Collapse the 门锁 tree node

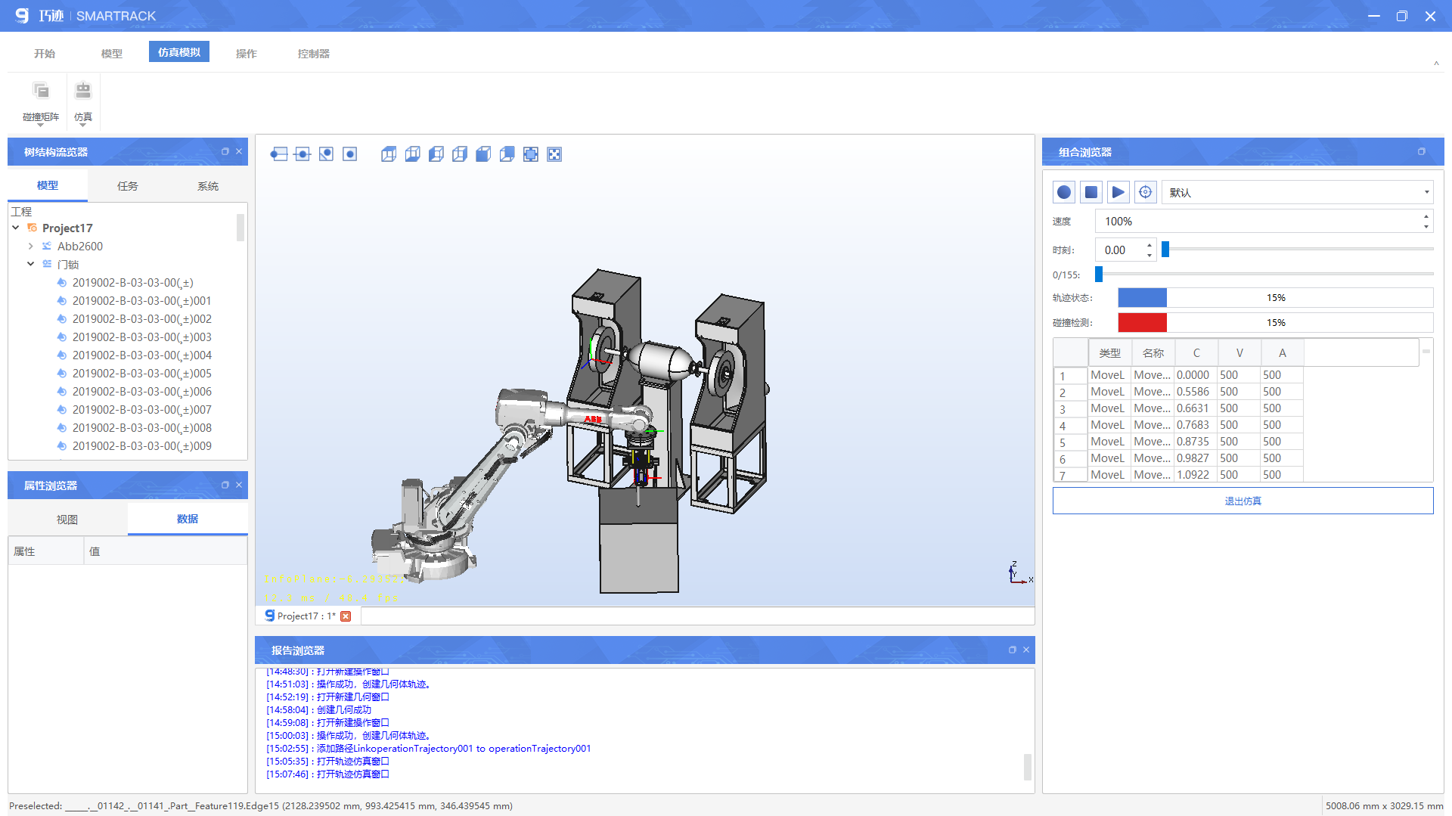[x=30, y=264]
